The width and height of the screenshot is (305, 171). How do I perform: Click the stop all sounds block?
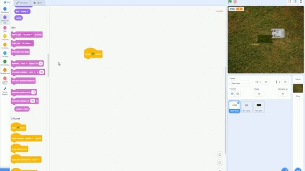pyautogui.click(x=20, y=52)
